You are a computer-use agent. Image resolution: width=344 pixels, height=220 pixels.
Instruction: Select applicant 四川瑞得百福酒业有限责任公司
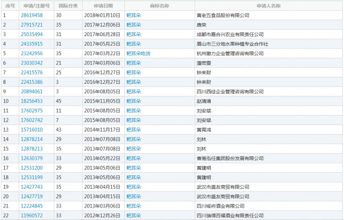coord(230,215)
